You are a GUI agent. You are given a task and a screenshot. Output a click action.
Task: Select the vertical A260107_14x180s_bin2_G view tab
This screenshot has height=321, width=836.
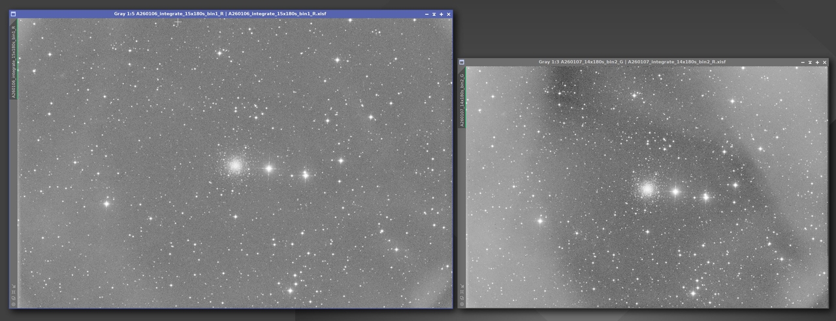pyautogui.click(x=462, y=99)
